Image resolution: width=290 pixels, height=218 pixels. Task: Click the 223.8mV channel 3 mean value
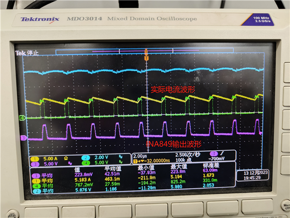tap(83, 174)
